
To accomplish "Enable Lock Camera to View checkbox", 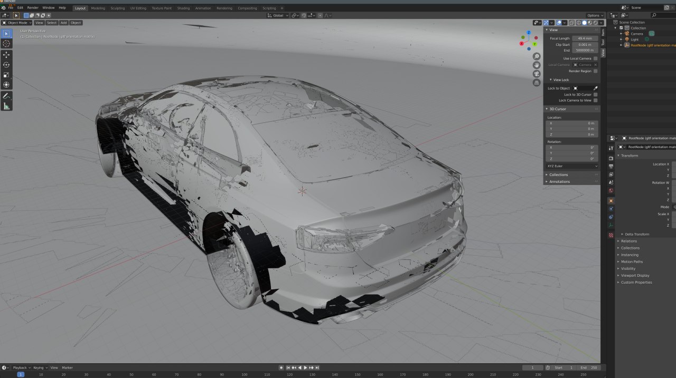I will (596, 100).
